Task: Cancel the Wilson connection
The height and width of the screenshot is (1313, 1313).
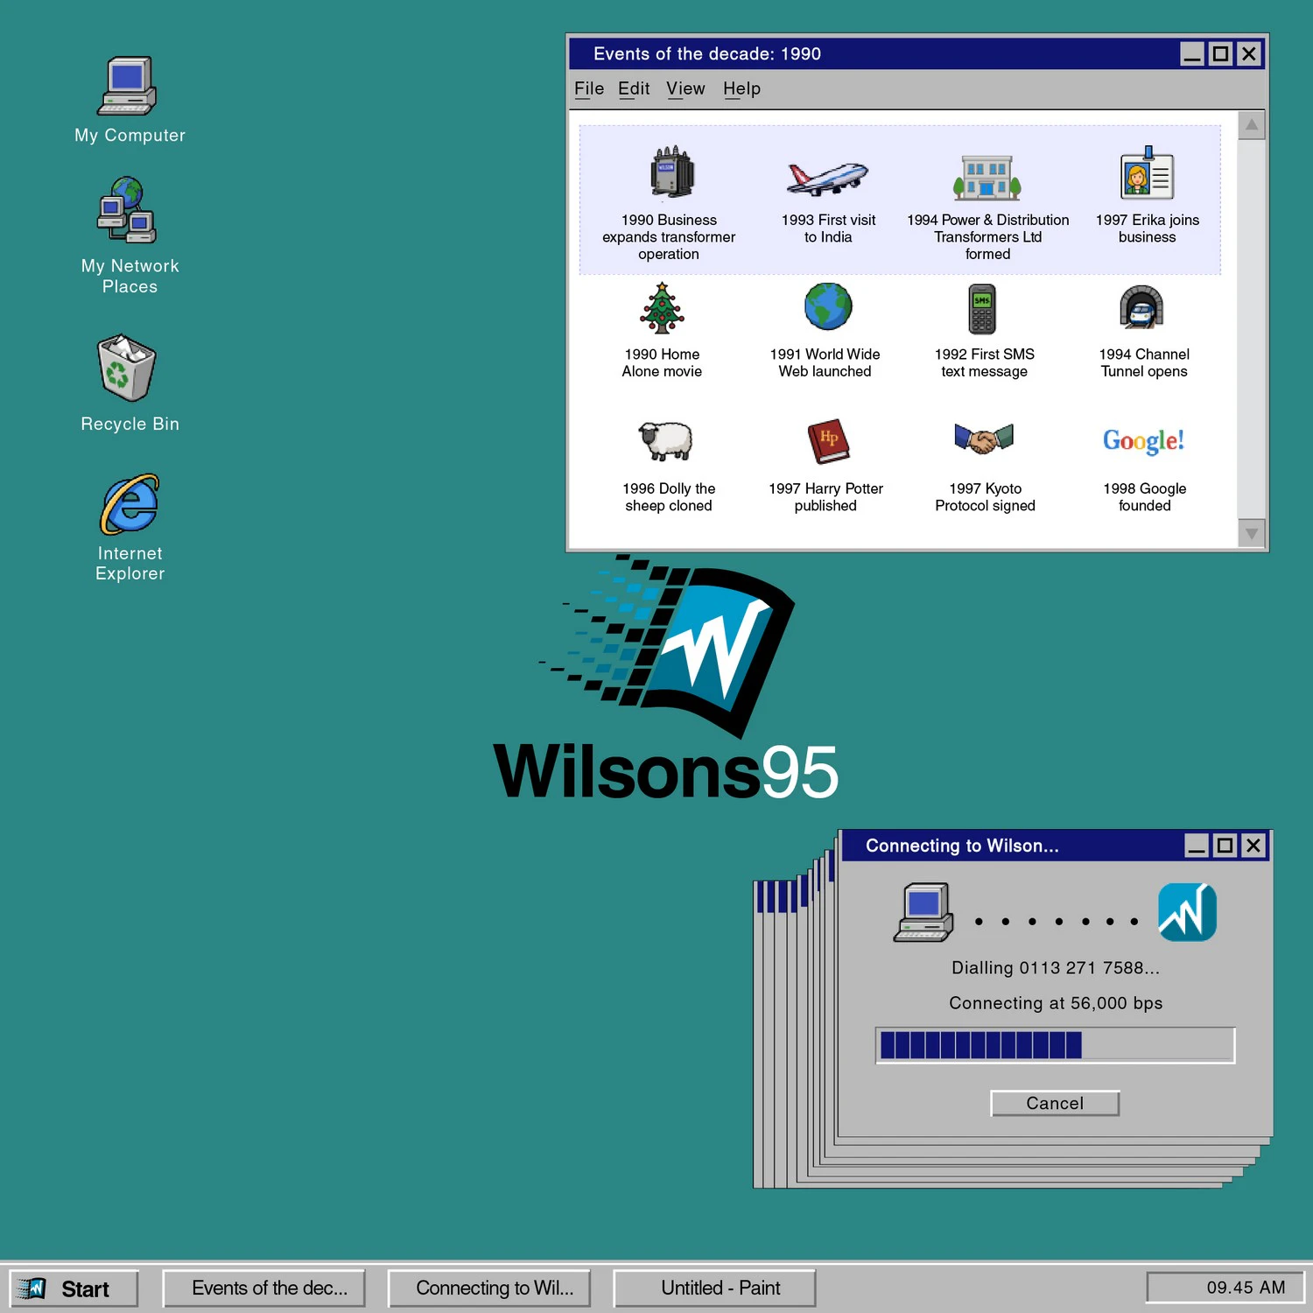Action: [1055, 1103]
